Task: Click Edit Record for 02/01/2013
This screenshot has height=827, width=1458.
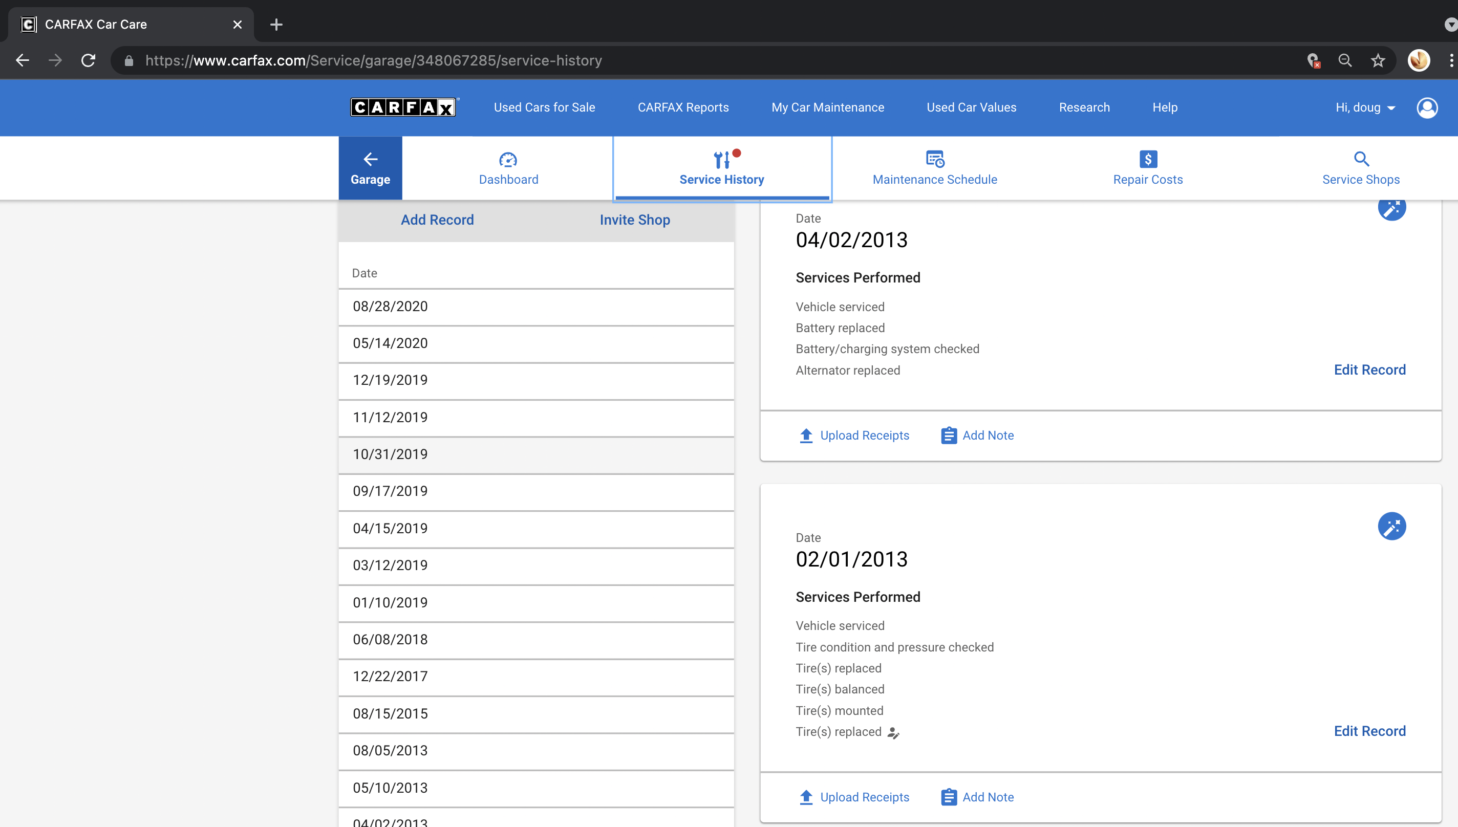Action: pyautogui.click(x=1369, y=731)
